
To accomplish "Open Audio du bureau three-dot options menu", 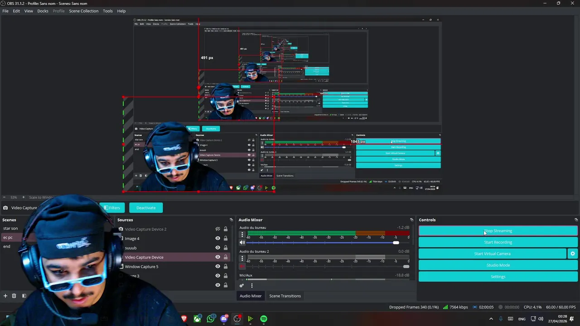I will point(242,235).
